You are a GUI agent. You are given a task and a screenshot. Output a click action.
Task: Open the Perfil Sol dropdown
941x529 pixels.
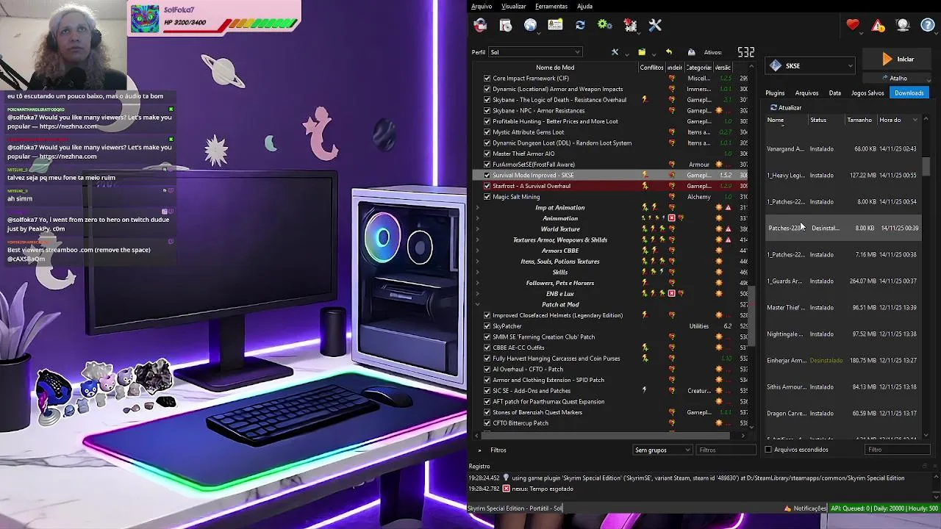535,52
